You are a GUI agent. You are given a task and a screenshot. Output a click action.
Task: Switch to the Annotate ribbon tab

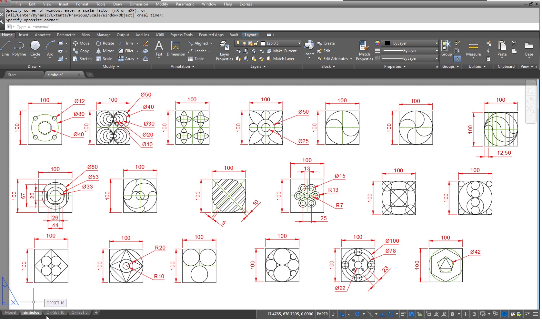[x=43, y=35]
